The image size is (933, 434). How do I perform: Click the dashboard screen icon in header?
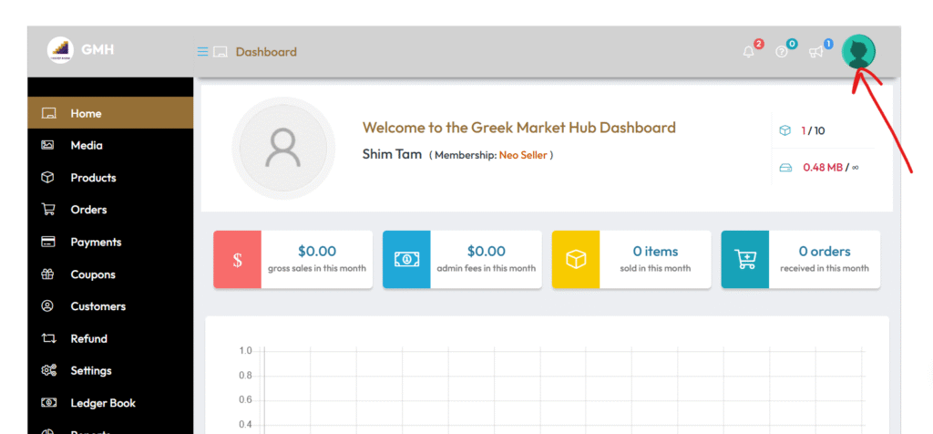tap(220, 52)
